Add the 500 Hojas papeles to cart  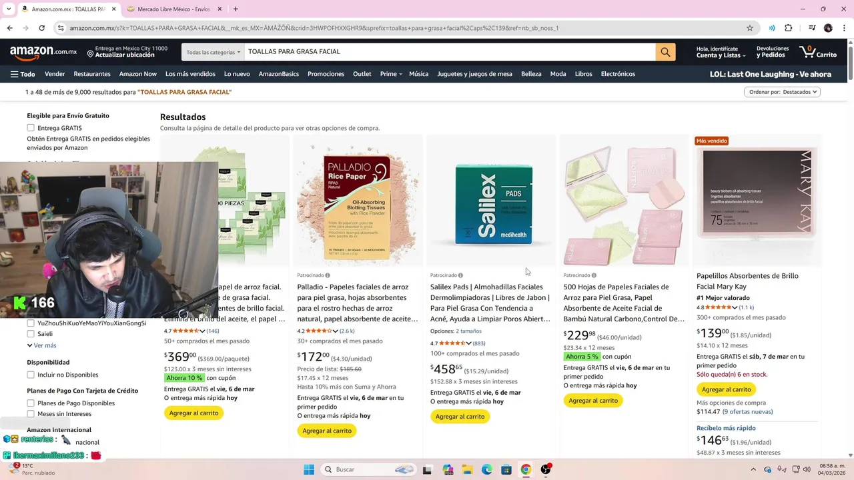[593, 401]
